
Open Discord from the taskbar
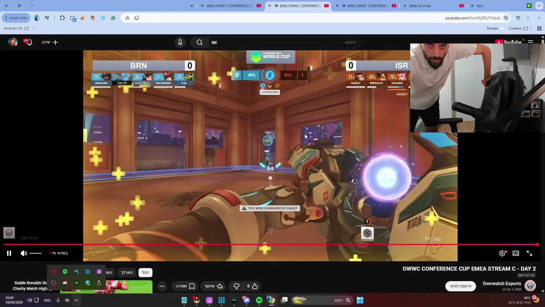tap(247, 300)
